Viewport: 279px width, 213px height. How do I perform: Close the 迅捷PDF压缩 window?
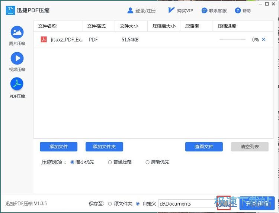[x=273, y=4]
